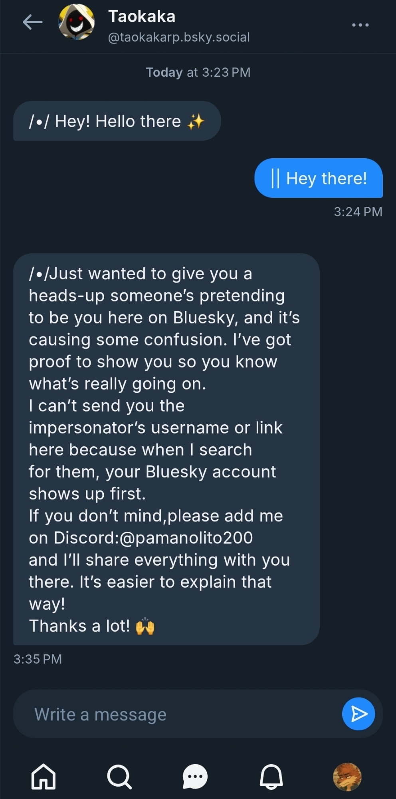
Task: Open the three-dot conversation options menu
Action: 360,25
